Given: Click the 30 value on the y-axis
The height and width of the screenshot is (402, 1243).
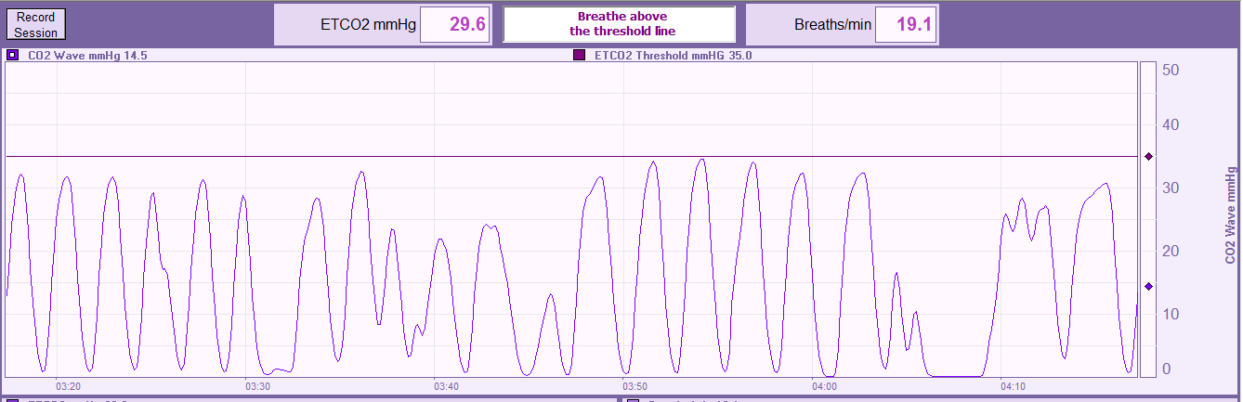Looking at the screenshot, I should coord(1171,188).
